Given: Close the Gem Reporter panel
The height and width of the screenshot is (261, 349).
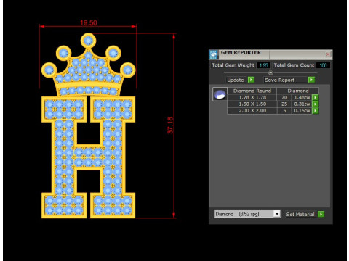Looking at the screenshot, I should 328,54.
